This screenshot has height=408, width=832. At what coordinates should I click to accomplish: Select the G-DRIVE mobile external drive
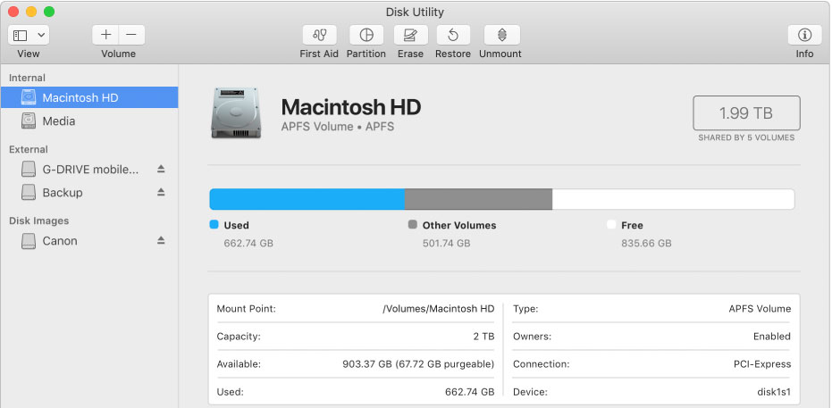coord(89,170)
